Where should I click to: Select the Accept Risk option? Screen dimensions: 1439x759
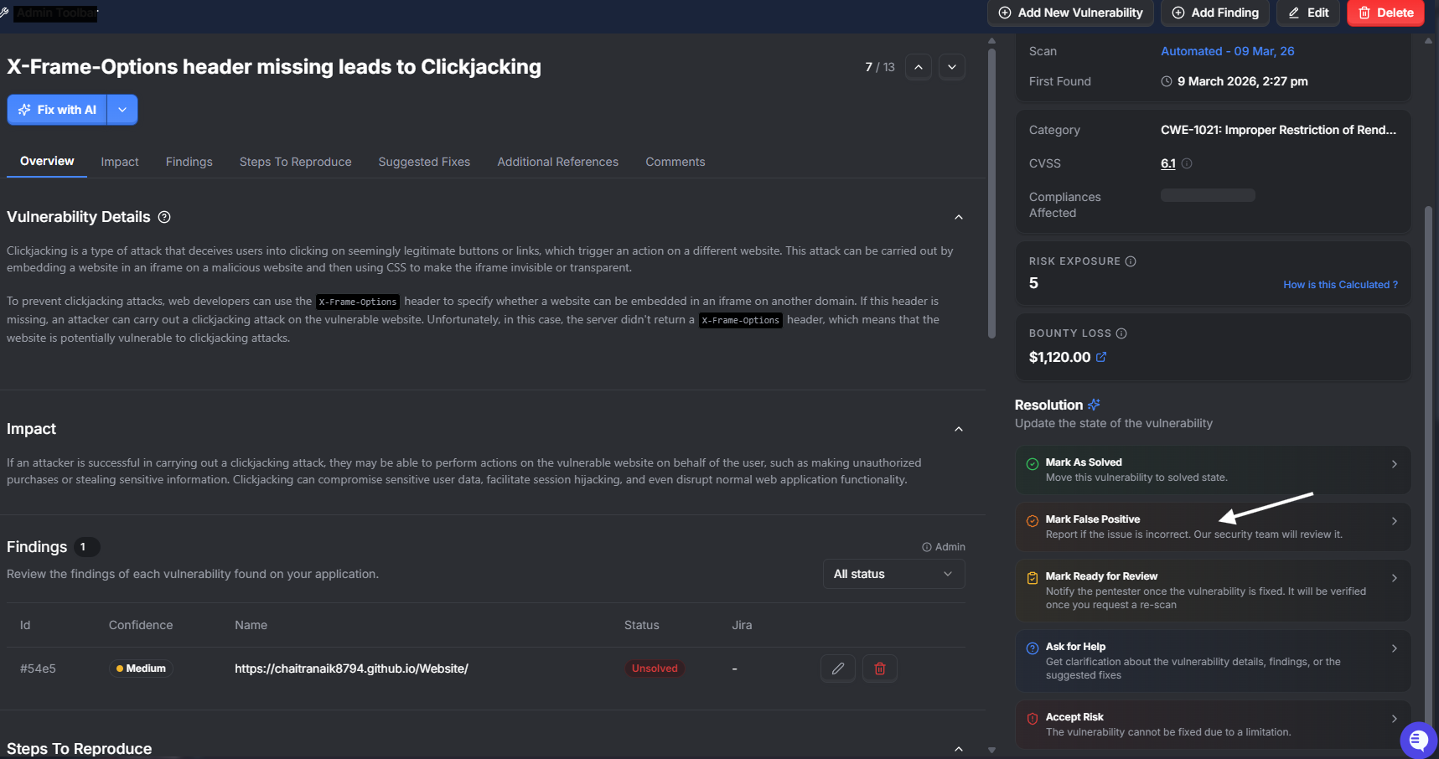(x=1213, y=725)
